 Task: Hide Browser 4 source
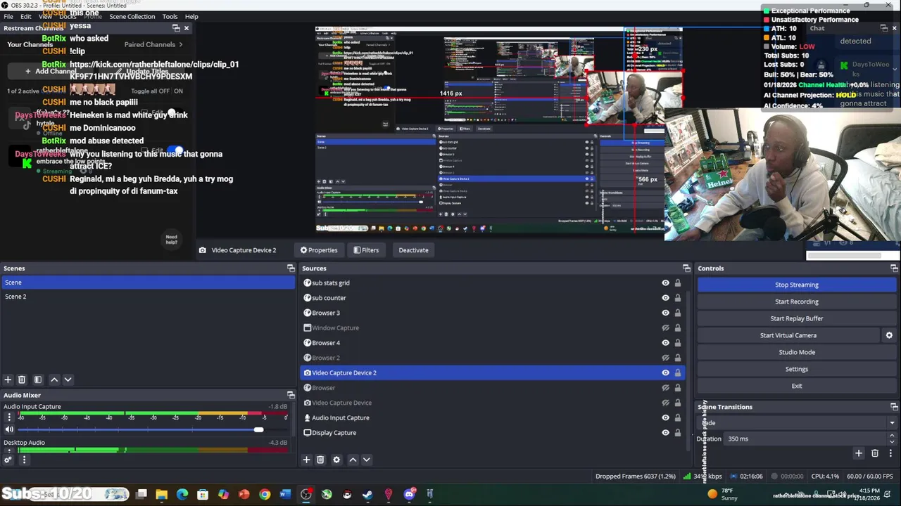click(665, 343)
